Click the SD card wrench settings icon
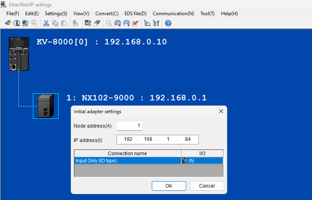312x200 pixels. tap(88, 23)
